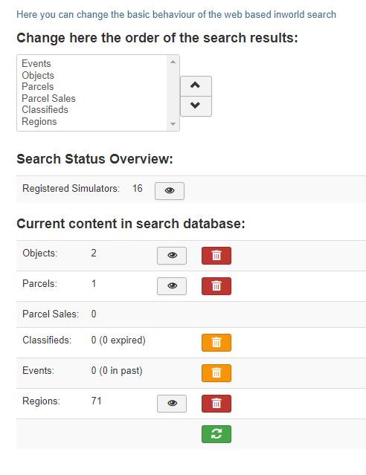Move selected search result down with chevron
The height and width of the screenshot is (475, 366).
tap(196, 106)
